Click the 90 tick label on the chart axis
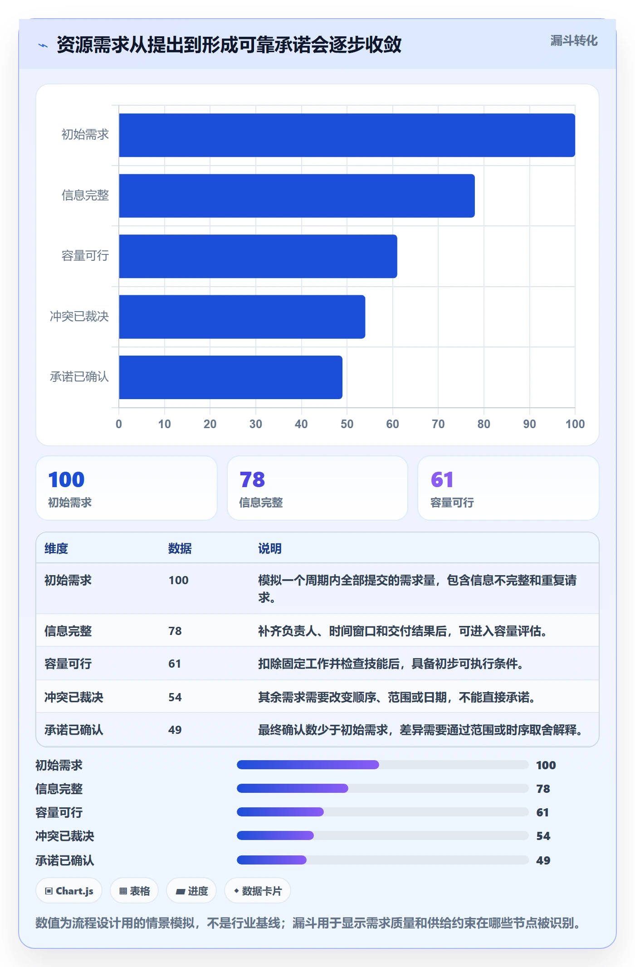Screen dimensions: 635x967 [x=529, y=424]
